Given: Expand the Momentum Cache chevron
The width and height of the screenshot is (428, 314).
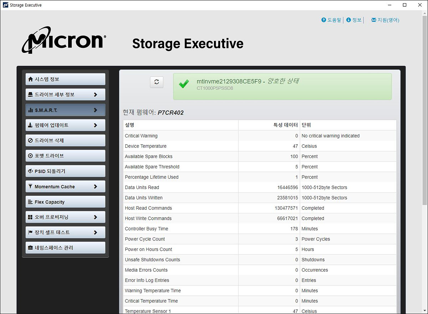Looking at the screenshot, I should tap(95, 187).
